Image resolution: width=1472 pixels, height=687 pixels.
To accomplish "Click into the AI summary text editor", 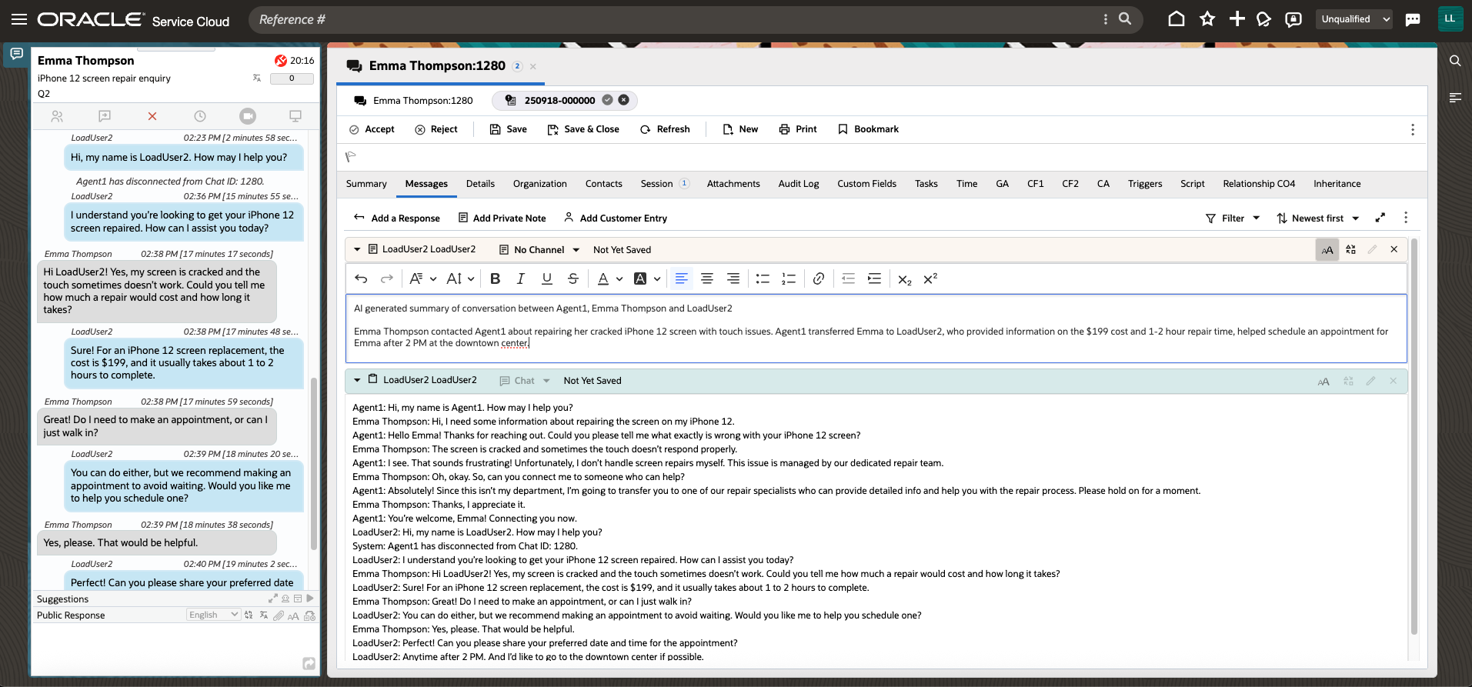I will pyautogui.click(x=876, y=328).
